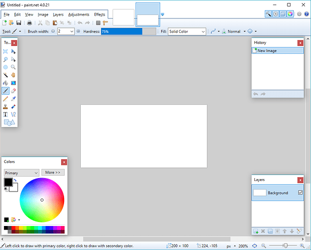Click the Background layer thumbnail

coord(259,192)
